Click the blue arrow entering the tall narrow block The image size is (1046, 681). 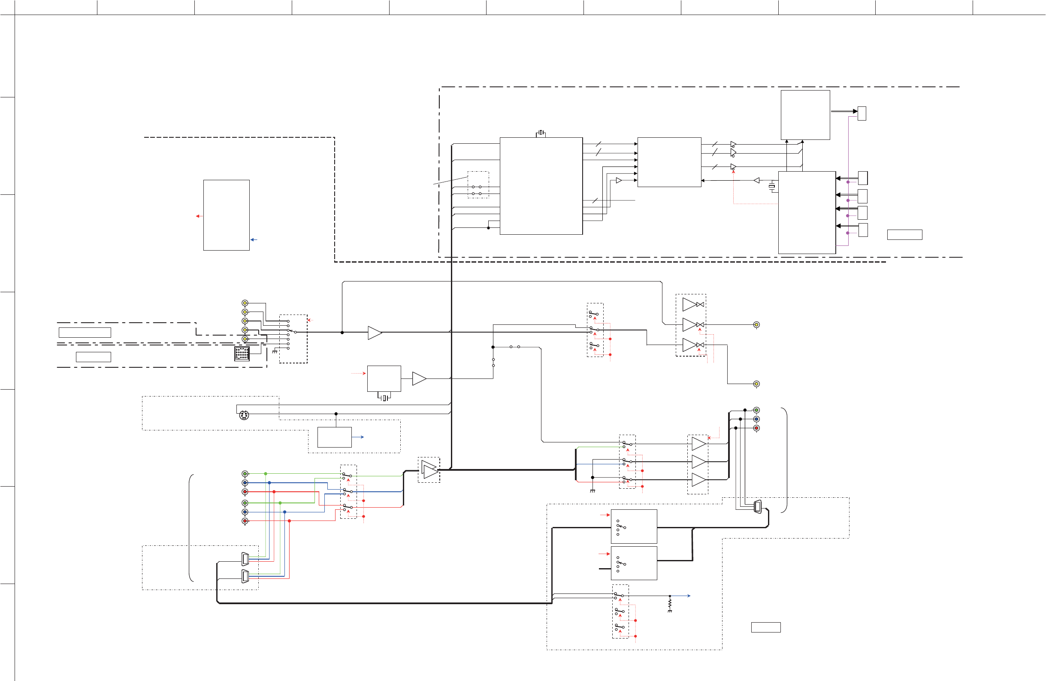tap(254, 239)
